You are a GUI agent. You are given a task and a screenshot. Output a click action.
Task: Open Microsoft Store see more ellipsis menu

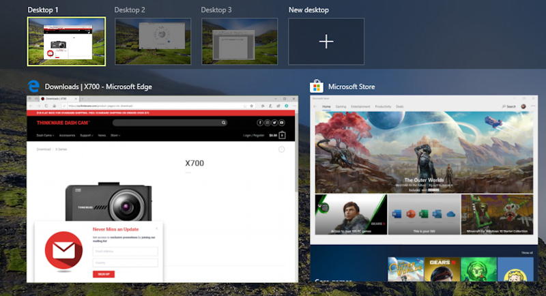click(533, 106)
